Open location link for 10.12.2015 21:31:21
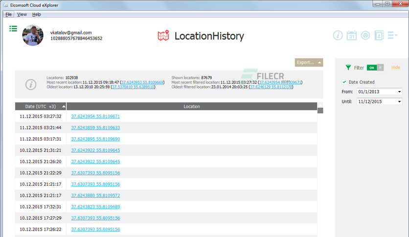The height and width of the screenshot is (237, 409). (95, 150)
